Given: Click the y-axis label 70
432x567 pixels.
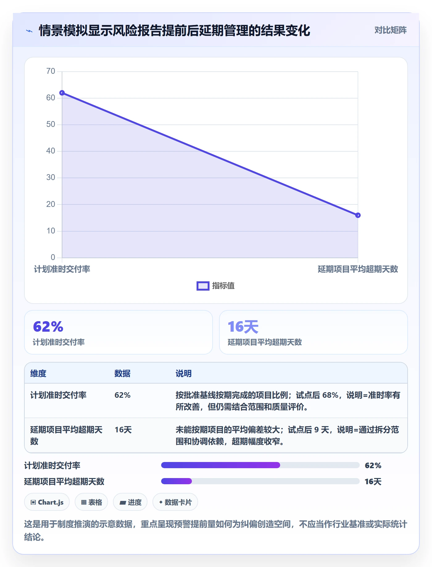Looking at the screenshot, I should [51, 71].
